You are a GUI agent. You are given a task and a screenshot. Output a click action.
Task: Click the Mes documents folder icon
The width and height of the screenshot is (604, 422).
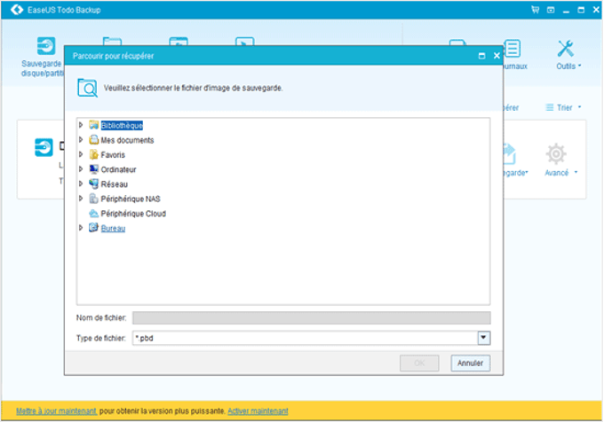click(x=93, y=139)
